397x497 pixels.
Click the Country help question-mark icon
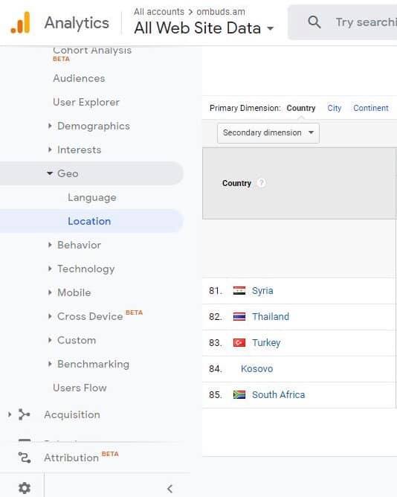pyautogui.click(x=262, y=183)
